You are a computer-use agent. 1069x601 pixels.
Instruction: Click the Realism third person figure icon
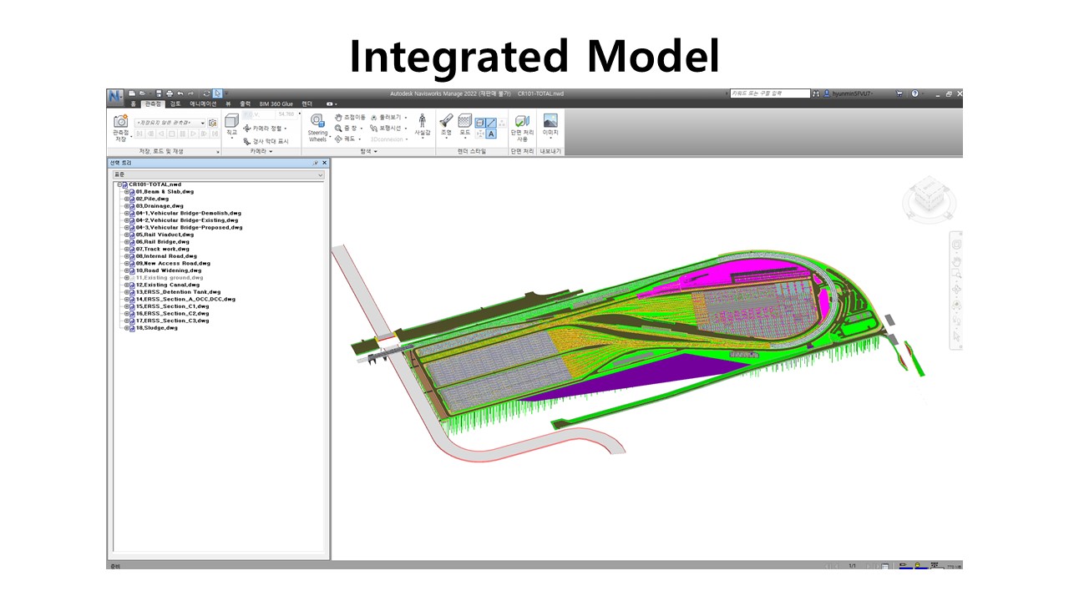(x=422, y=121)
